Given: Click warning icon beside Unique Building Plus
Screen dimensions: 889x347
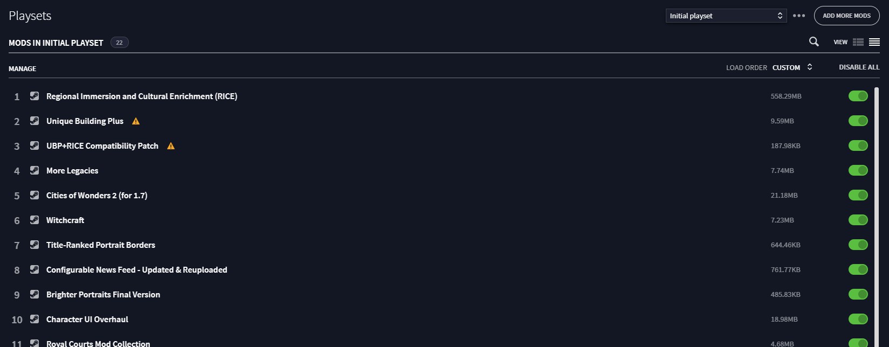Looking at the screenshot, I should 136,121.
